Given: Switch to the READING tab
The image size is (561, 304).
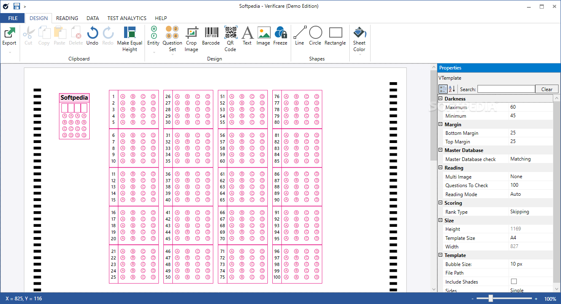Looking at the screenshot, I should 67,18.
